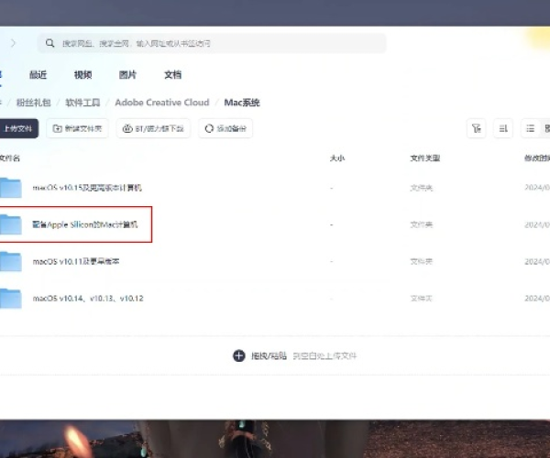Go to 粉丝礼包 in breadcrumb
Screen dimensions: 550x458
tap(34, 103)
